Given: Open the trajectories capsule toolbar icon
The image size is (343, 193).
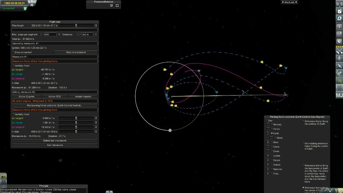Looking at the screenshot, I should point(339,73).
